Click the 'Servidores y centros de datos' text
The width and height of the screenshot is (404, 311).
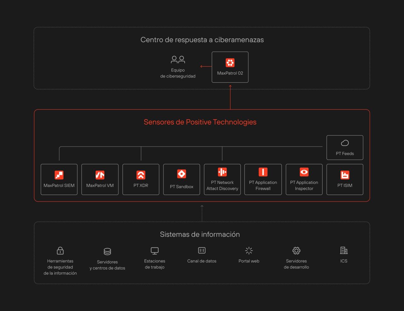pos(107,265)
